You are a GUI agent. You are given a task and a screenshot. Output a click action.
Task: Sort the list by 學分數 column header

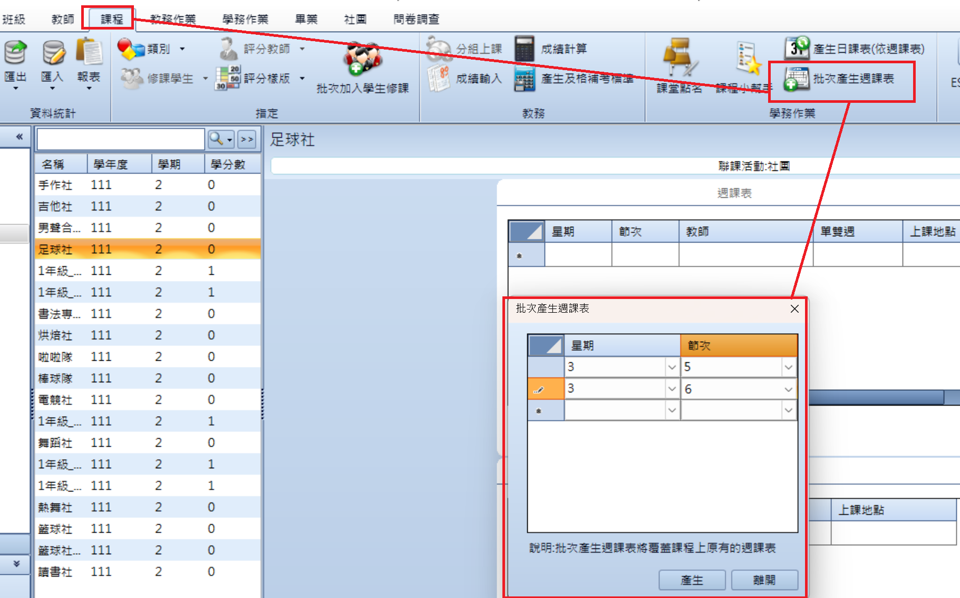pos(232,165)
